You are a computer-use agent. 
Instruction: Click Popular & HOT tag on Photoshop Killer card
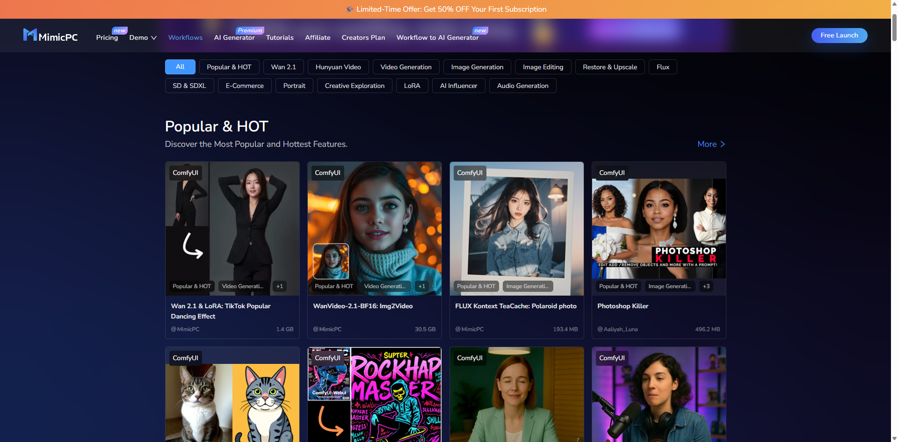pyautogui.click(x=618, y=286)
